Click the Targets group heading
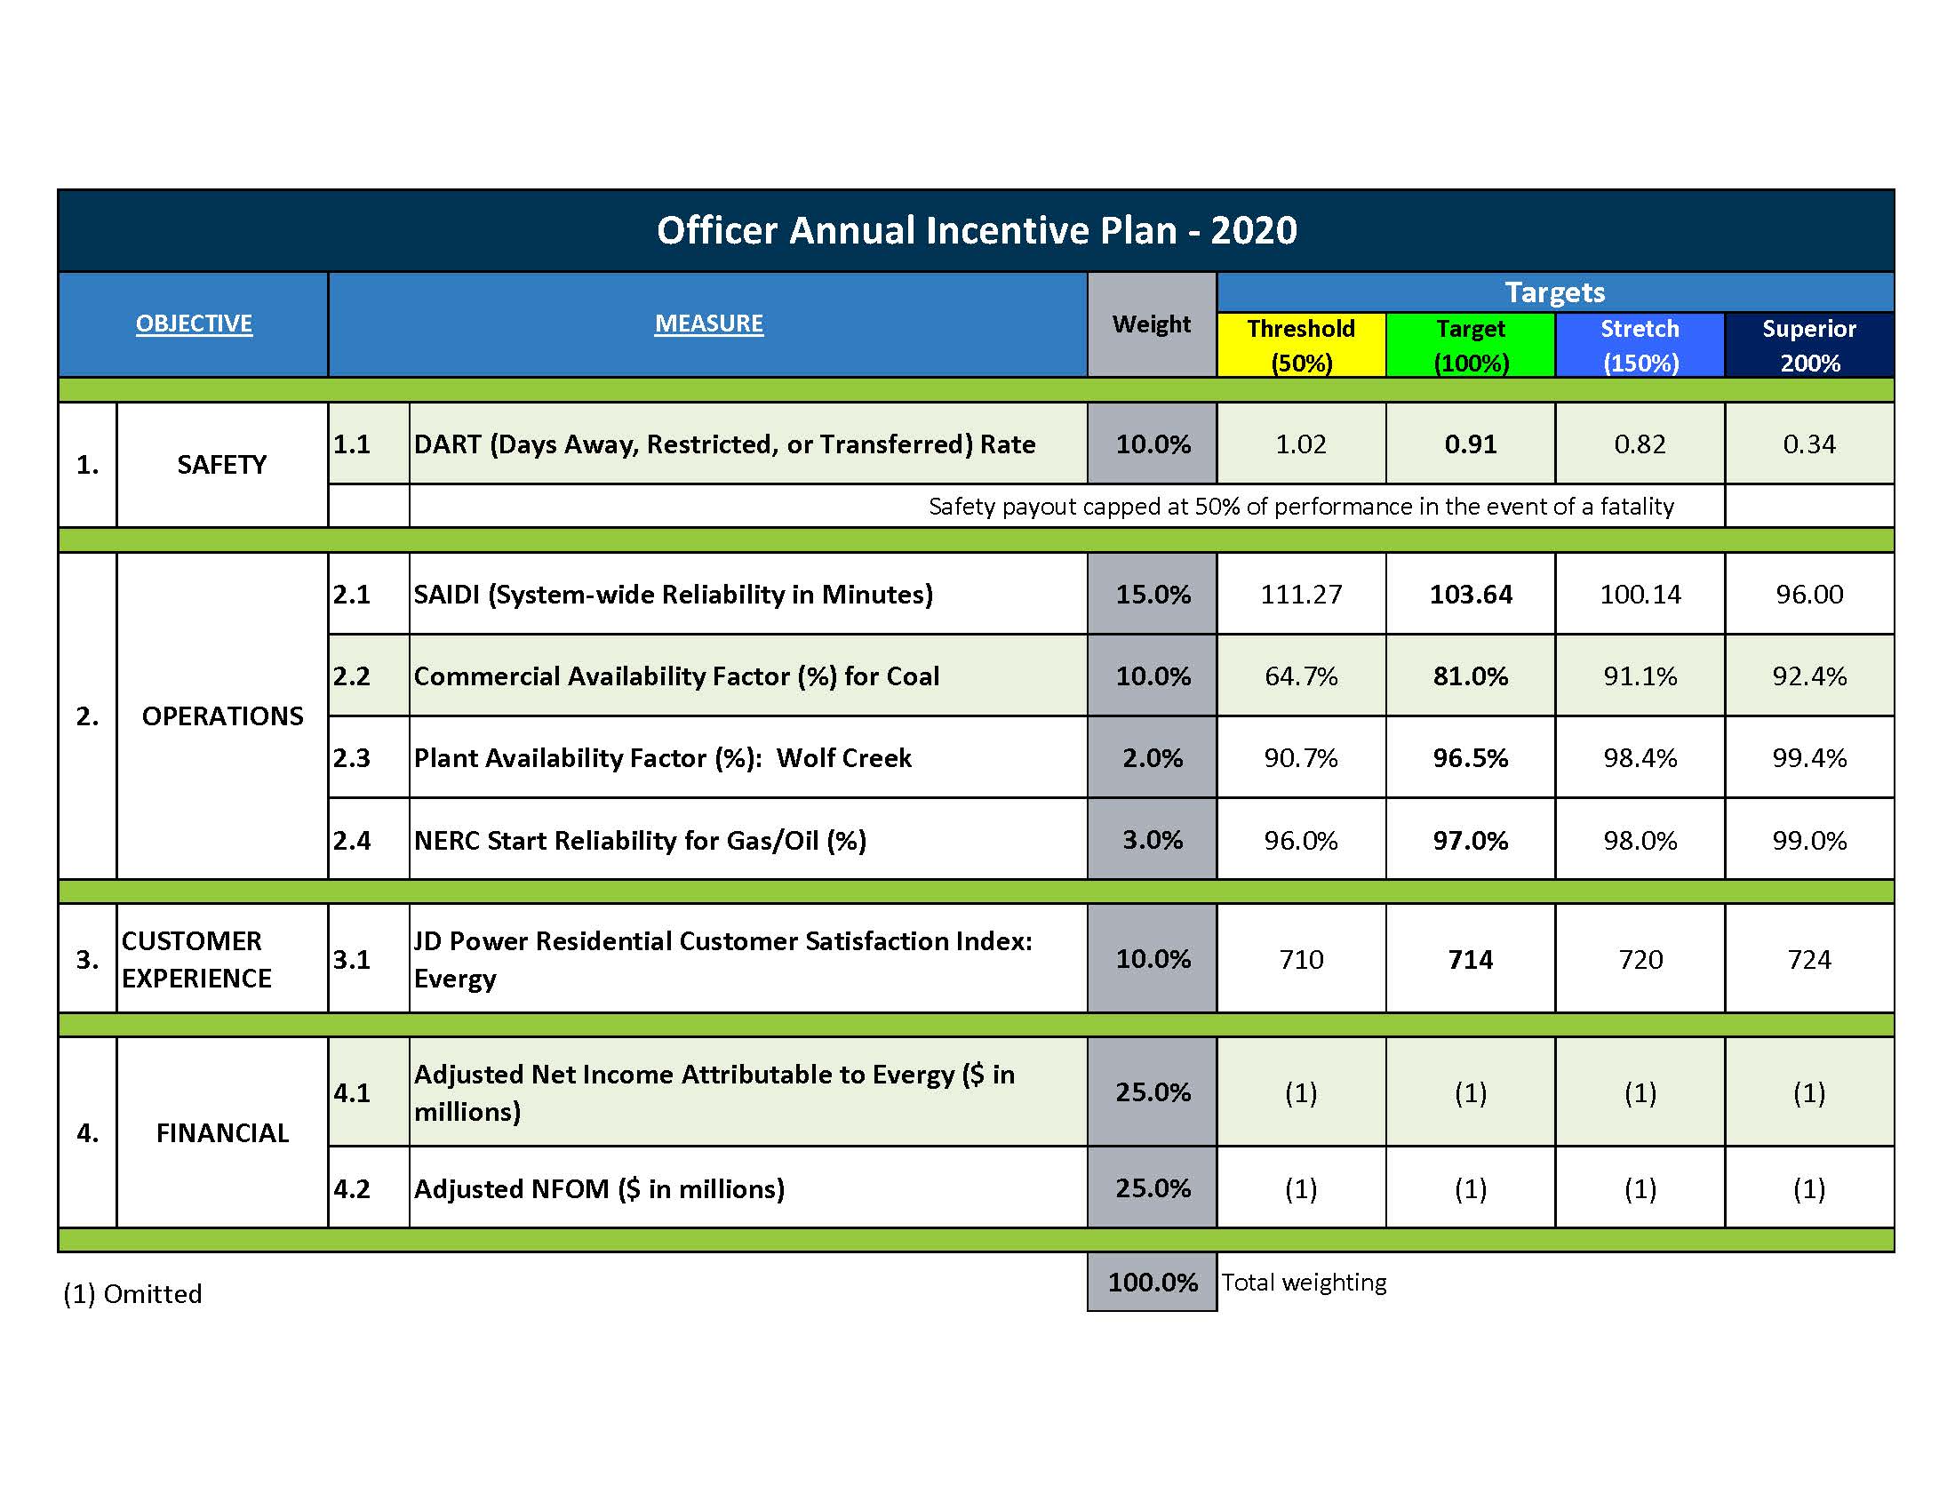This screenshot has height=1511, width=1955. tap(1555, 292)
